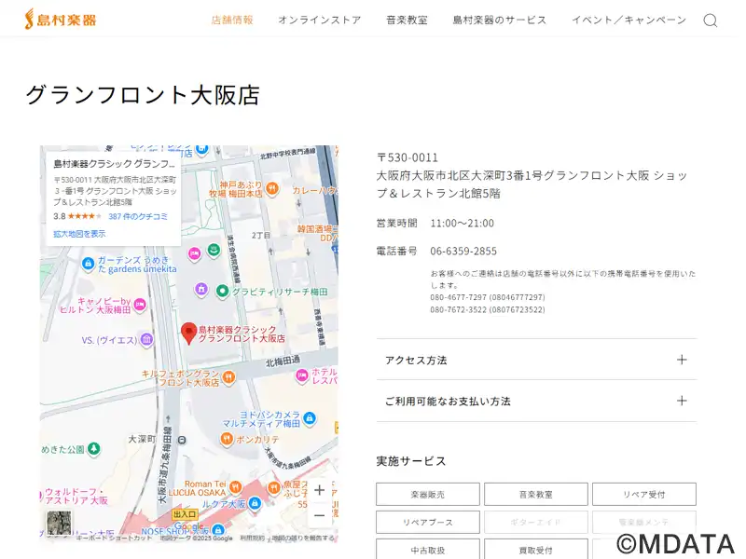746x559 pixels.
Task: Click the red Shimamura store map pin
Action: (x=188, y=333)
